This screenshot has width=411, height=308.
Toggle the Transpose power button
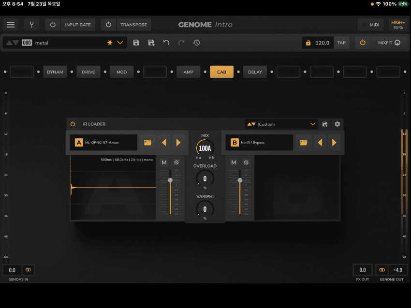[108, 25]
